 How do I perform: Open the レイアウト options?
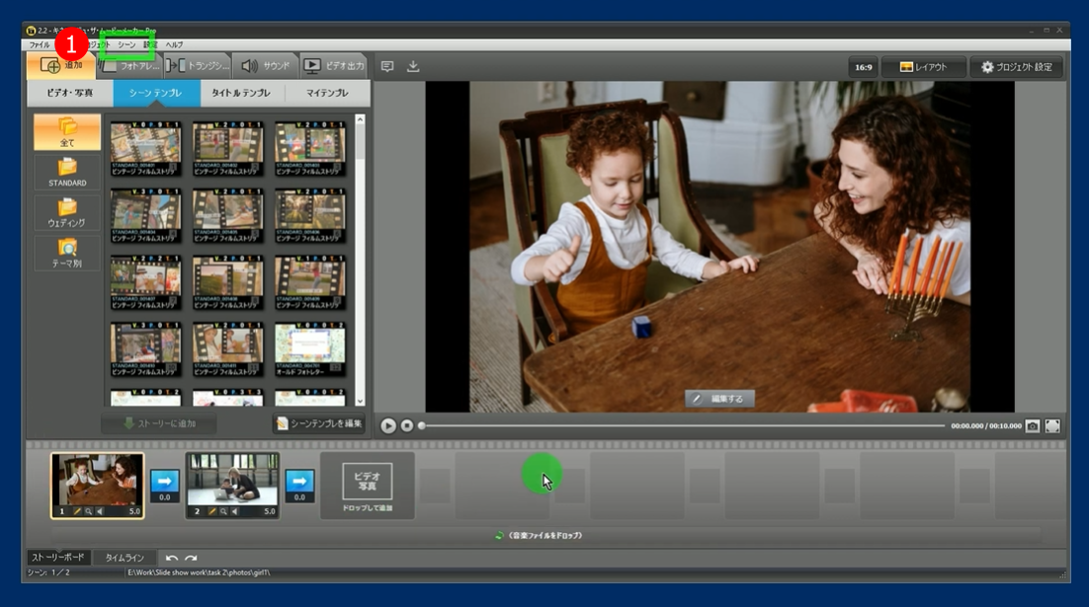923,67
